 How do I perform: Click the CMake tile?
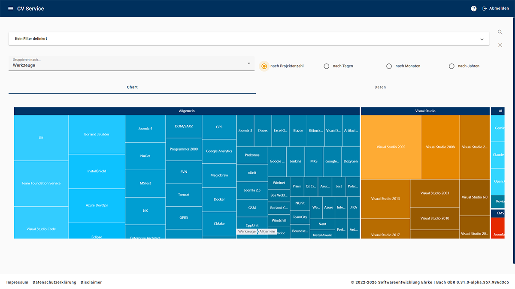(x=219, y=224)
